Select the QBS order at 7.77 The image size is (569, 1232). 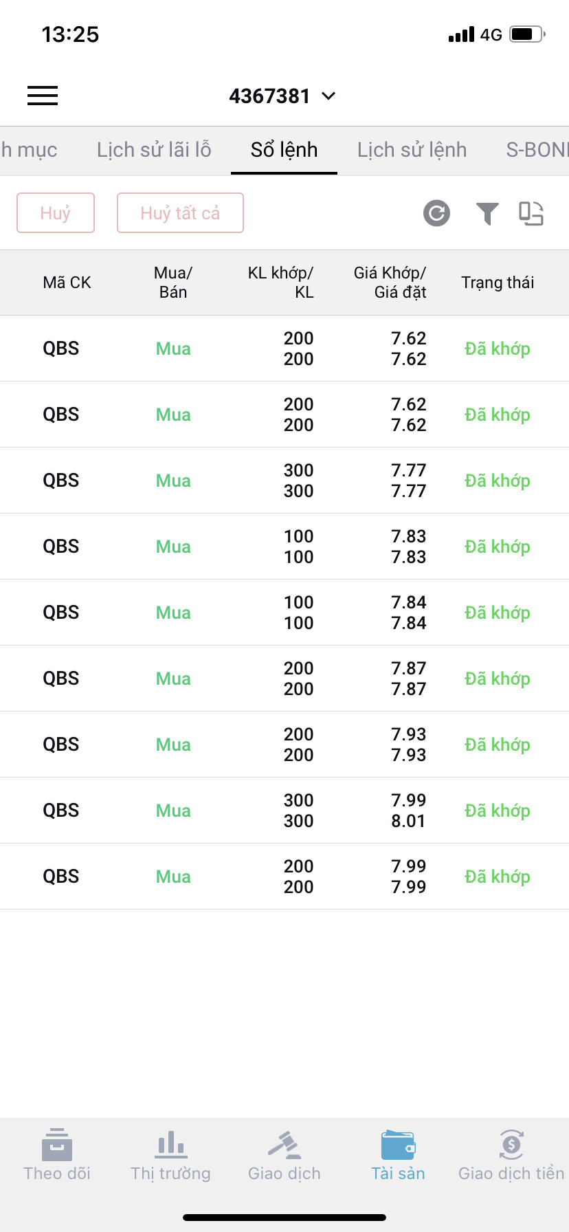tap(284, 481)
